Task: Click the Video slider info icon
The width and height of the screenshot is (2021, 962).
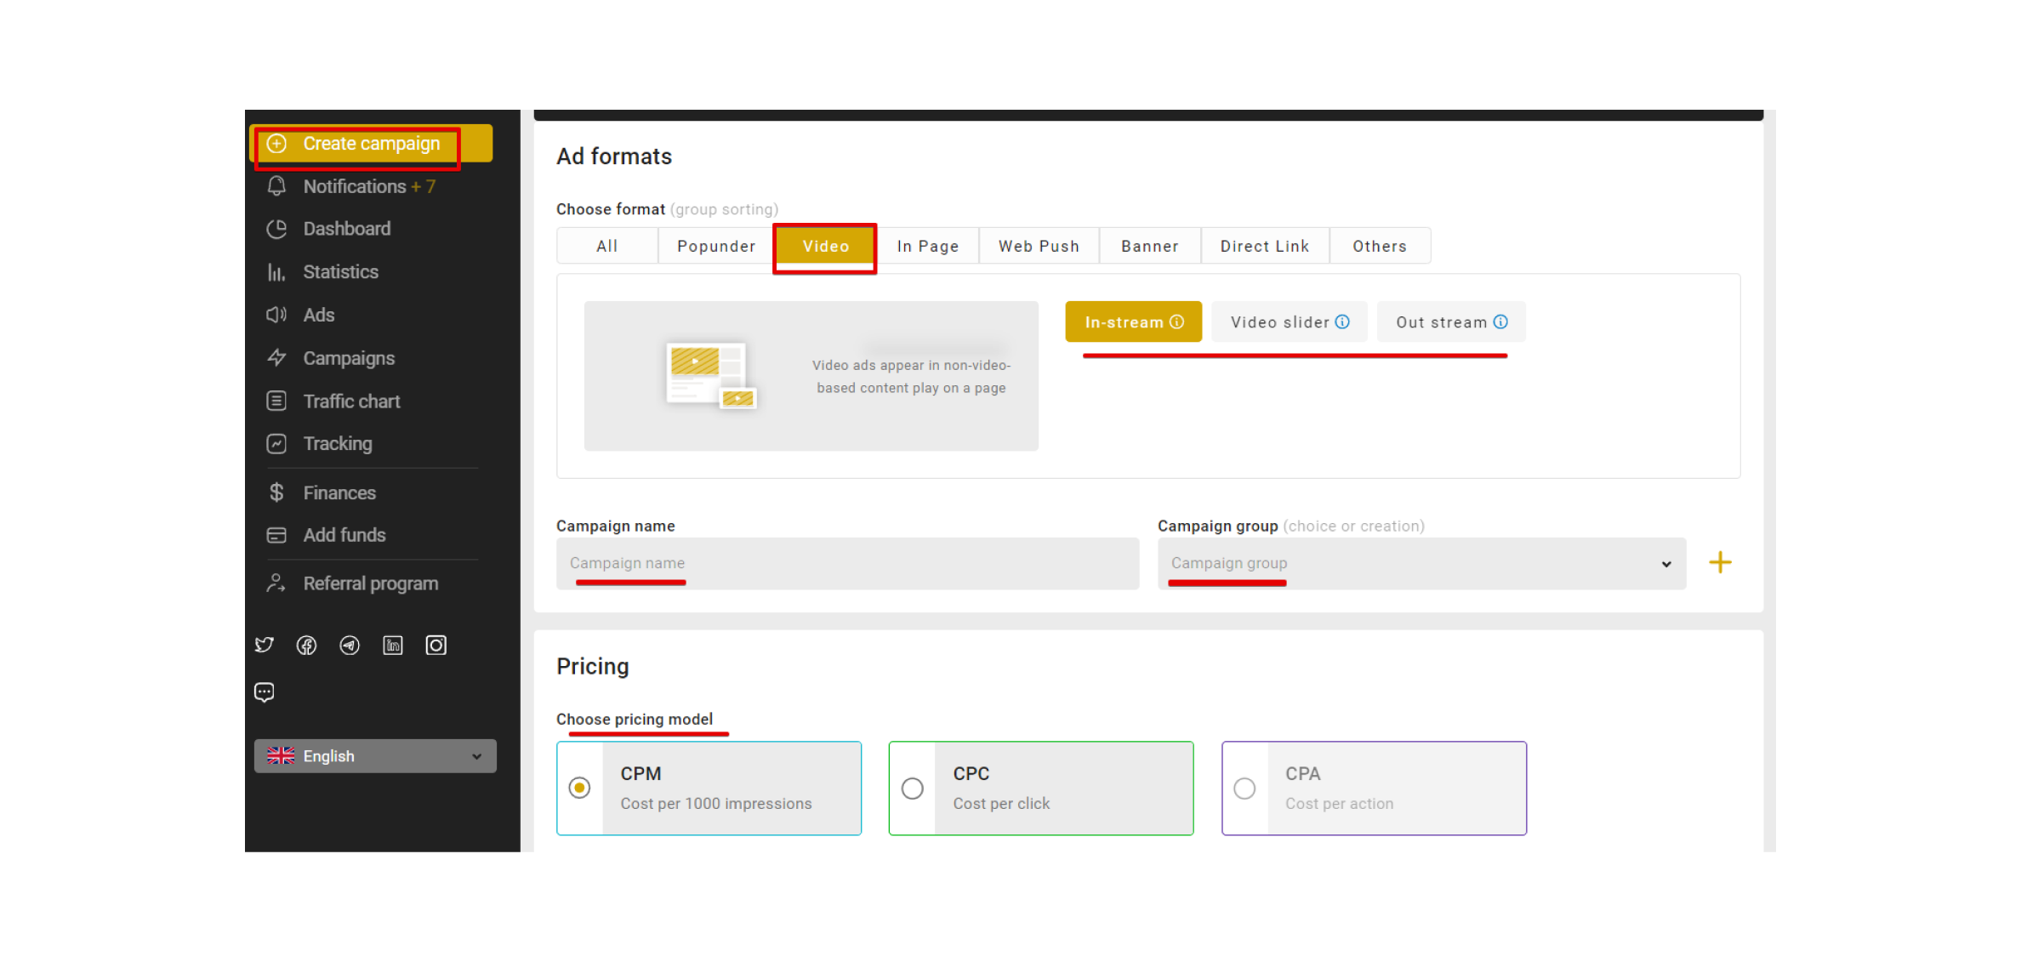Action: [x=1342, y=322]
